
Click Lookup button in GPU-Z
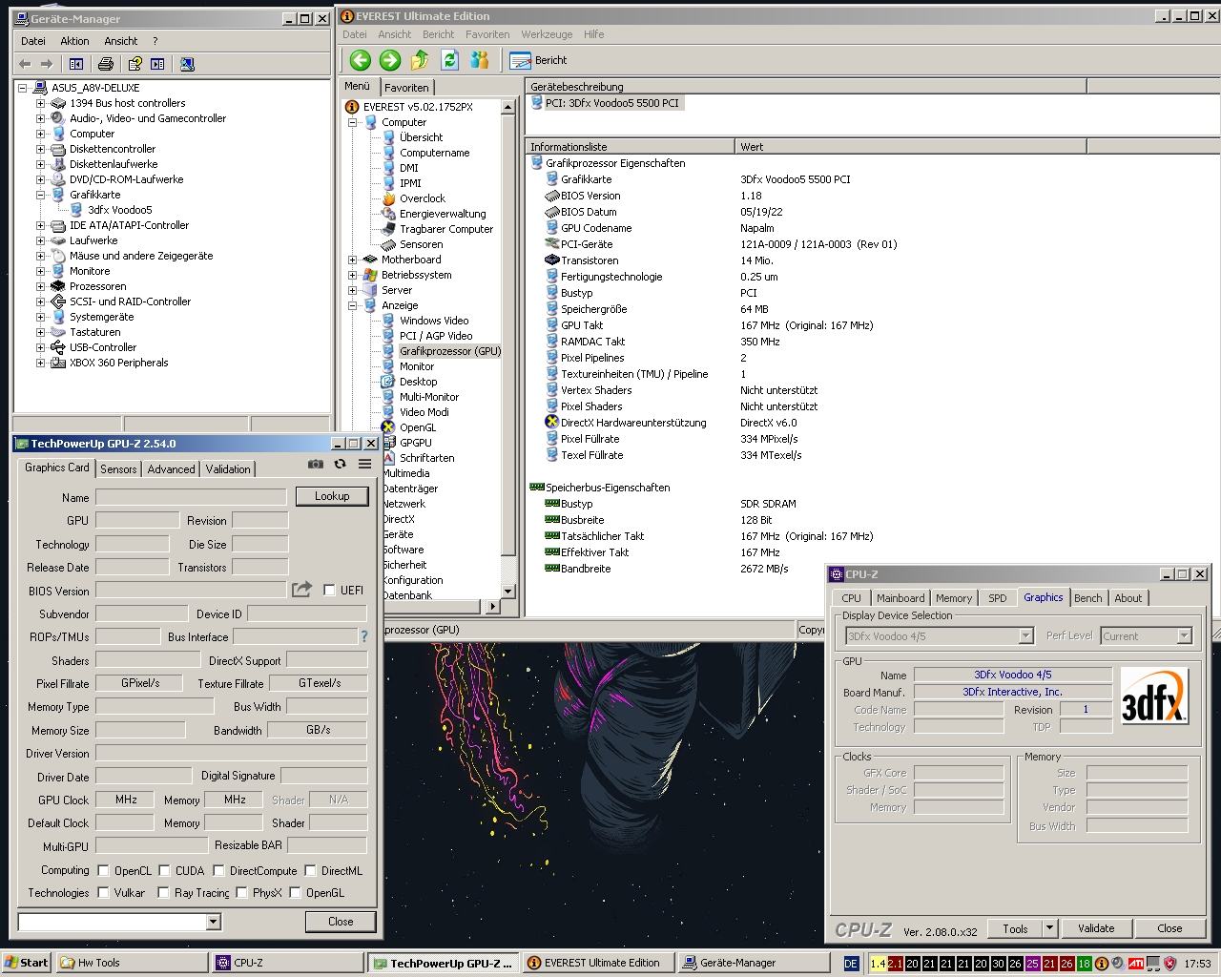tap(332, 496)
